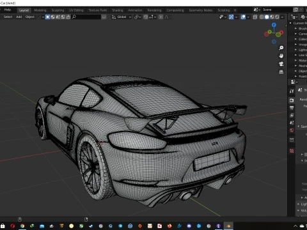Open the Geometry Nodes workspace tab
The height and width of the screenshot is (230, 307).
201,10
